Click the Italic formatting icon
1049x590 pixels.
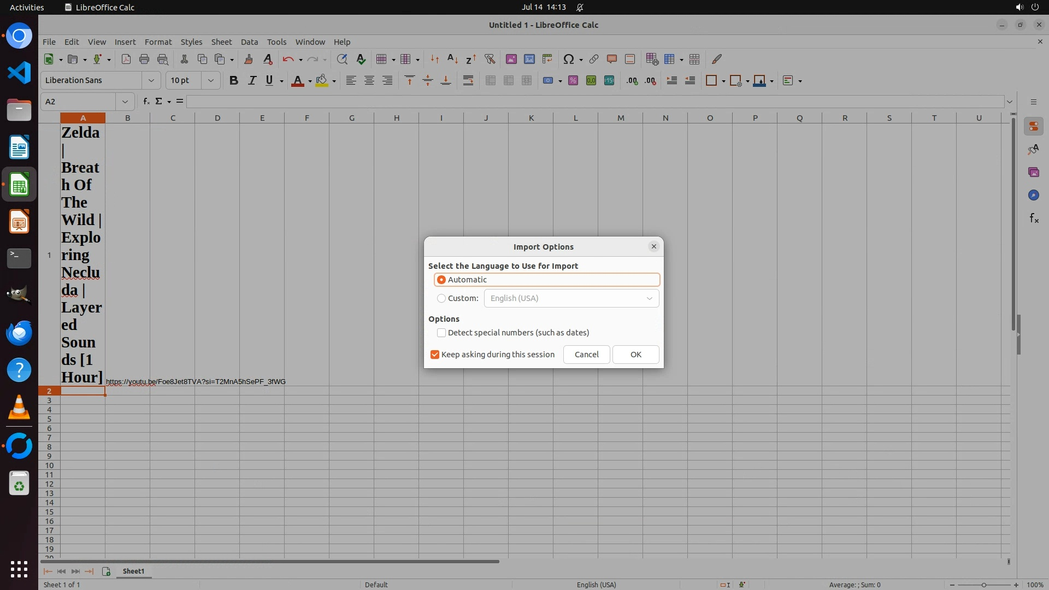click(252, 81)
